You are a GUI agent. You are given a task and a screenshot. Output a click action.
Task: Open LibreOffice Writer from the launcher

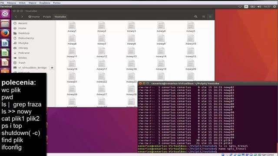tap(5, 43)
